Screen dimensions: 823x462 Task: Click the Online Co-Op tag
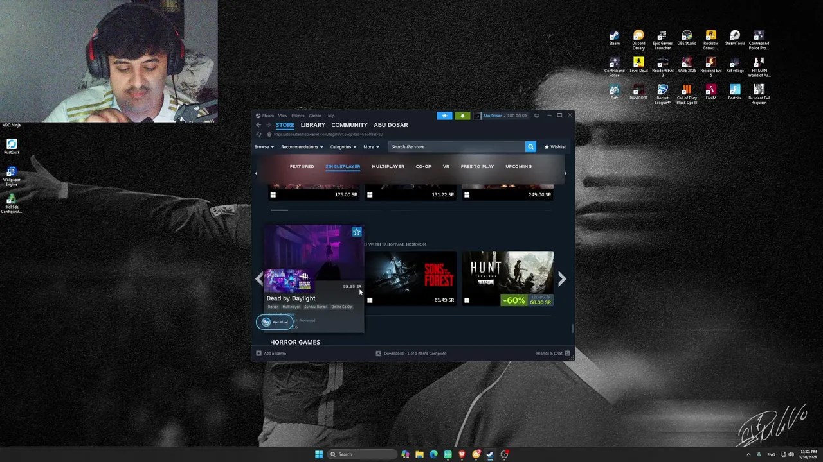click(x=341, y=307)
